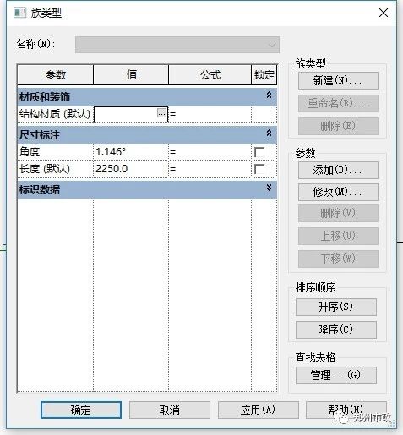Select the 长度 value cell 2250.0
The width and height of the screenshot is (403, 435).
tap(131, 169)
